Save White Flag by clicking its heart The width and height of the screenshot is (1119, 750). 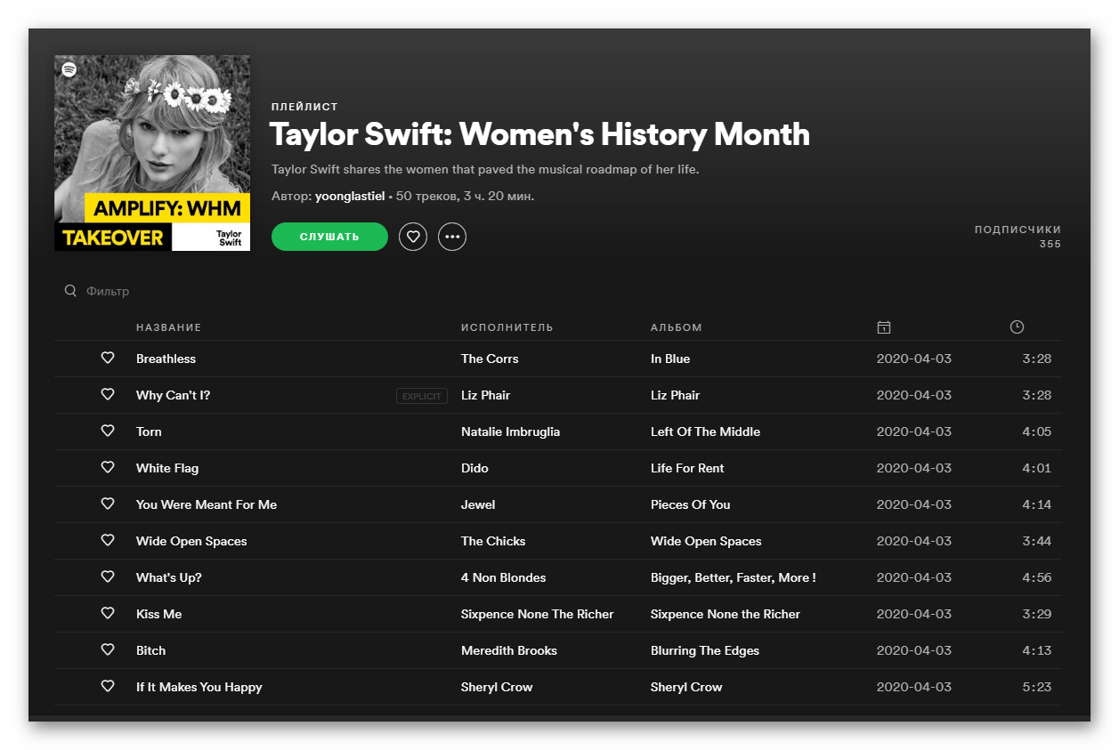[x=108, y=467]
